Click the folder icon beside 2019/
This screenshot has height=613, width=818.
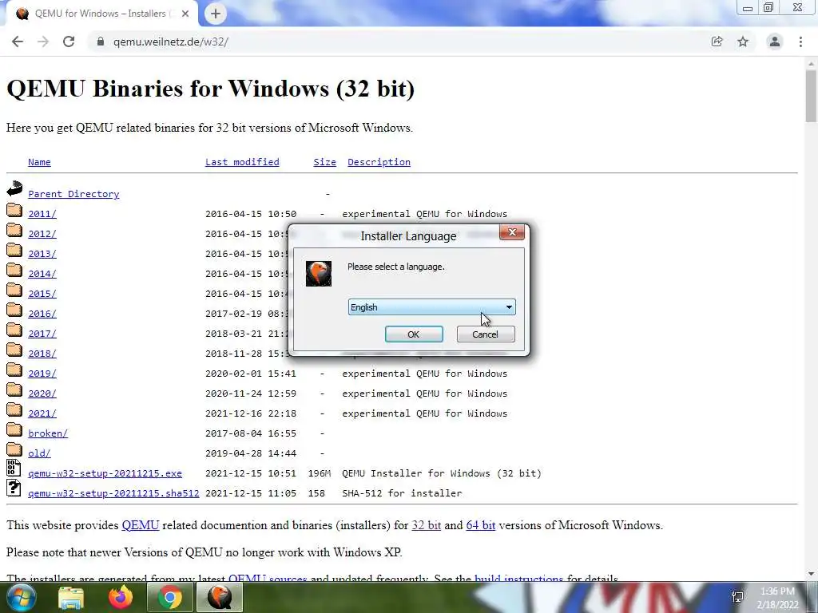click(x=14, y=370)
